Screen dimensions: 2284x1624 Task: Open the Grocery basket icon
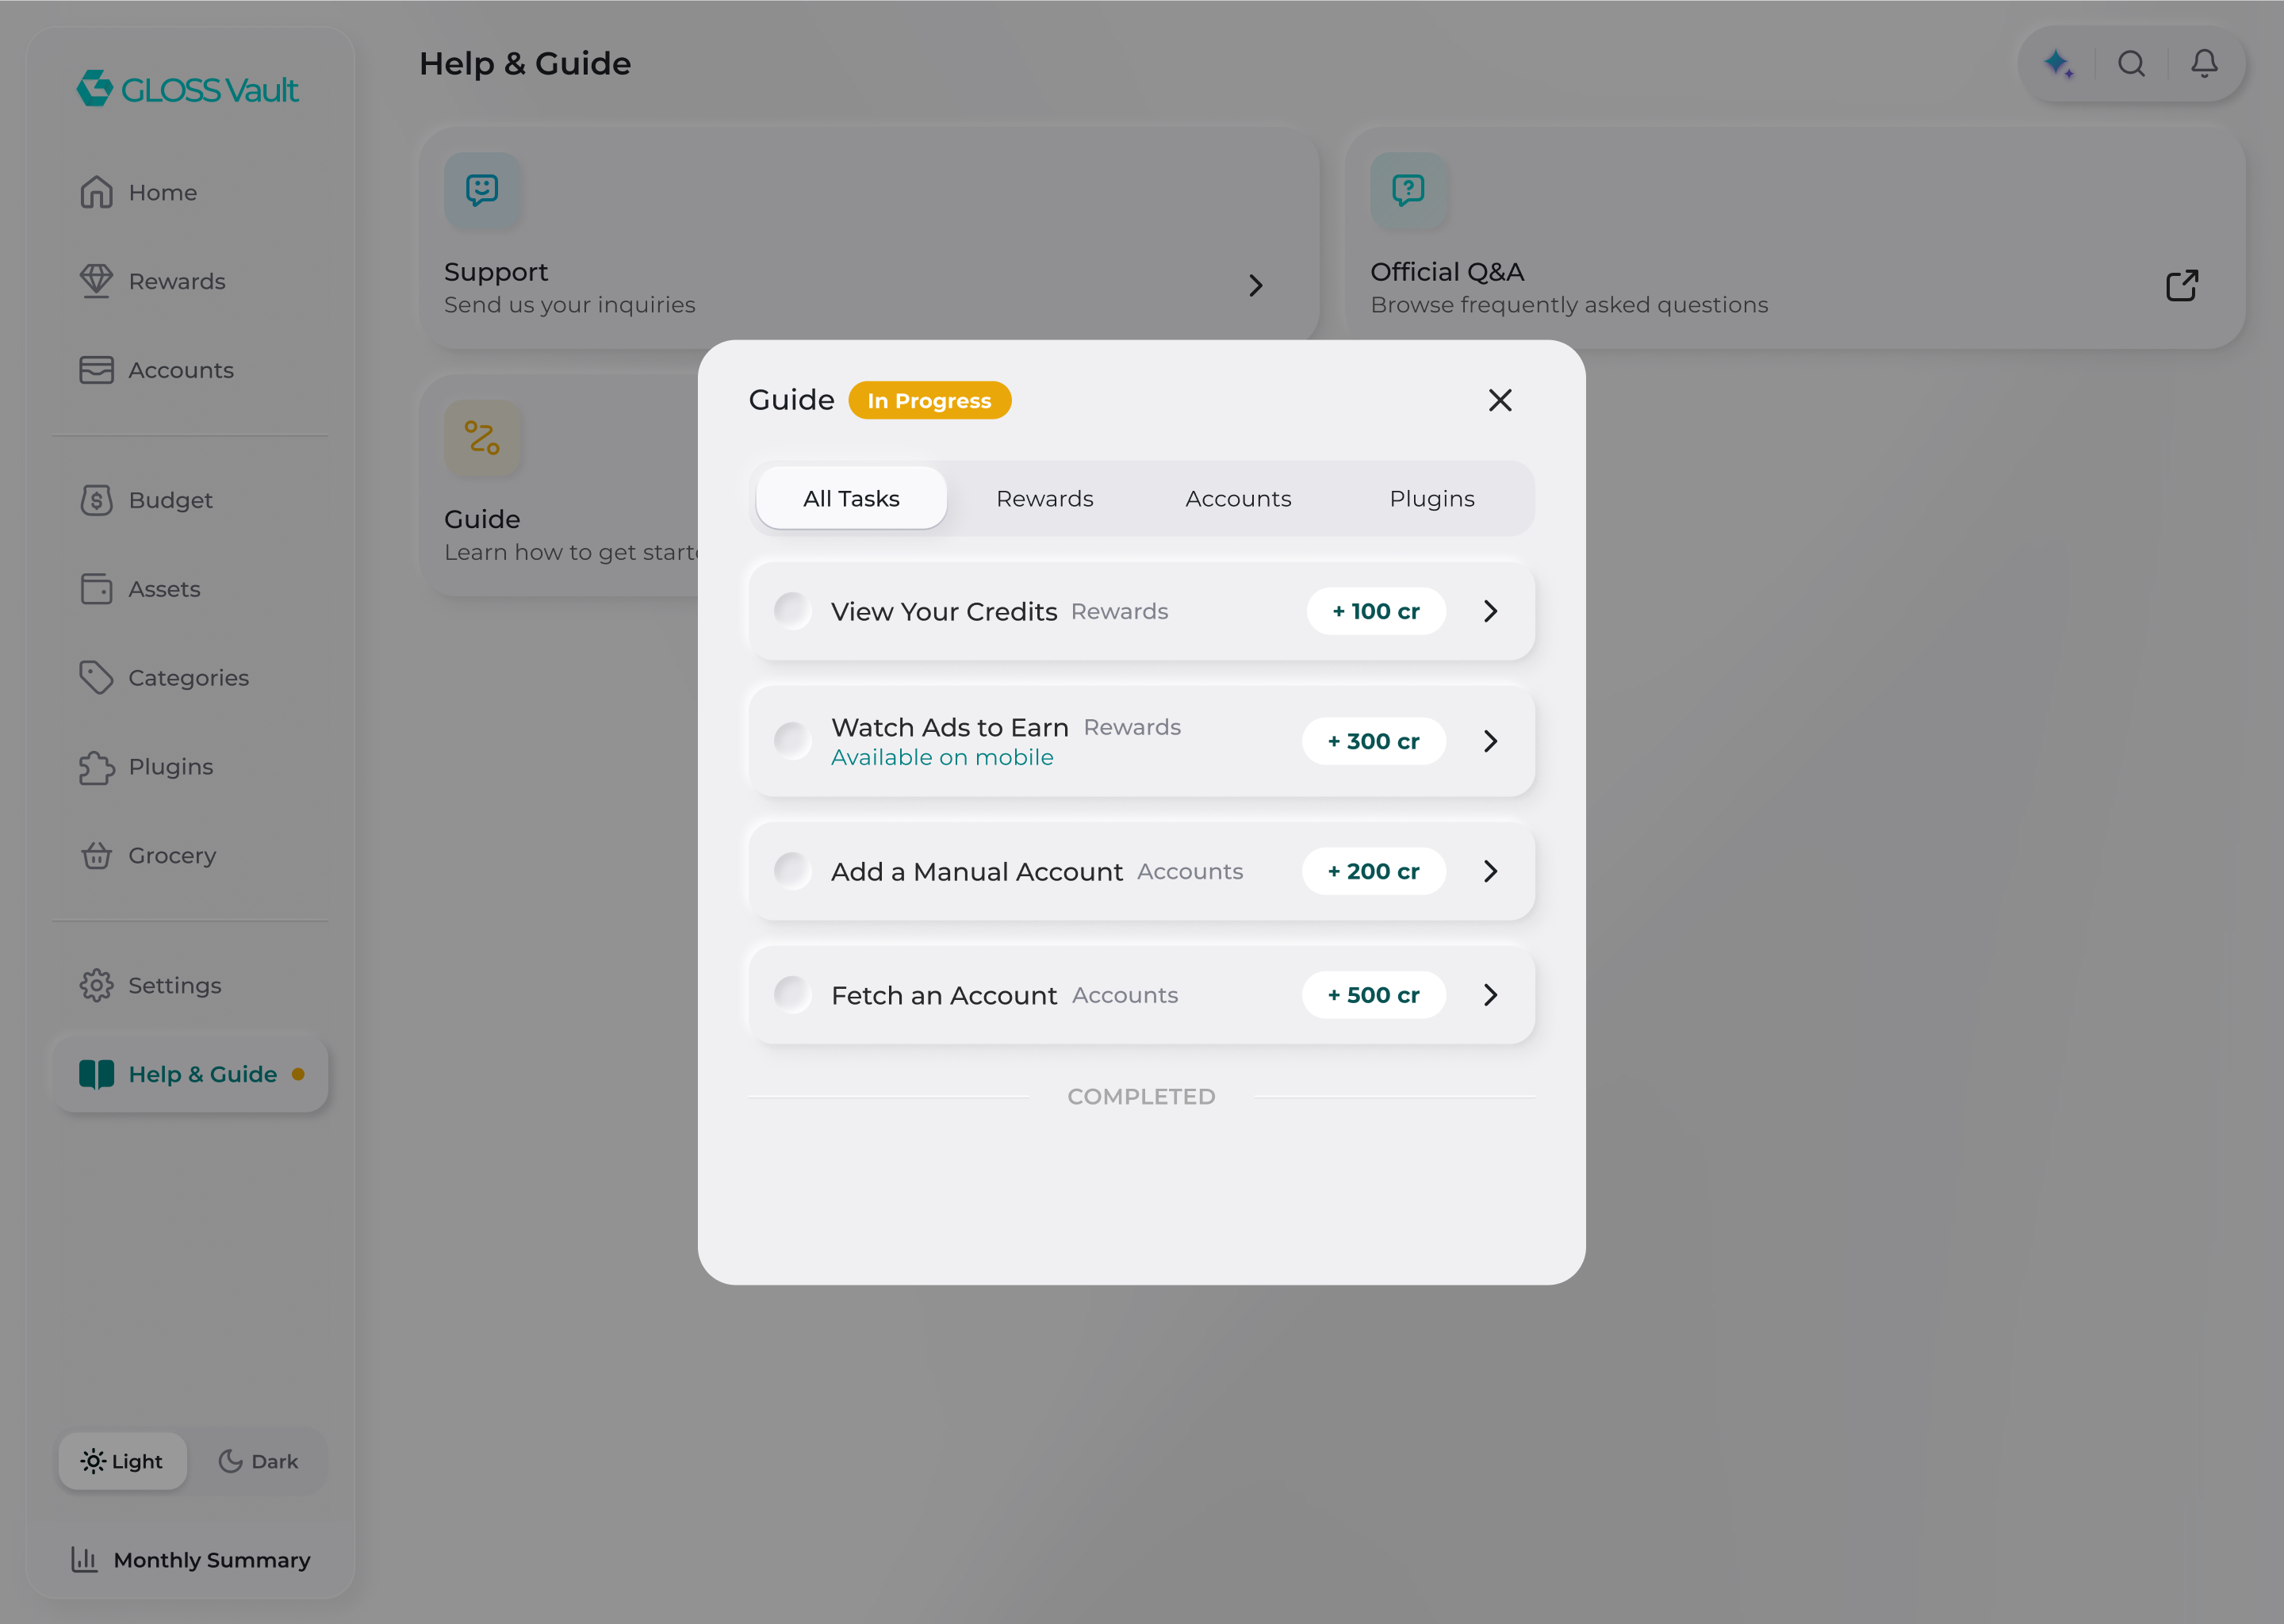[96, 856]
